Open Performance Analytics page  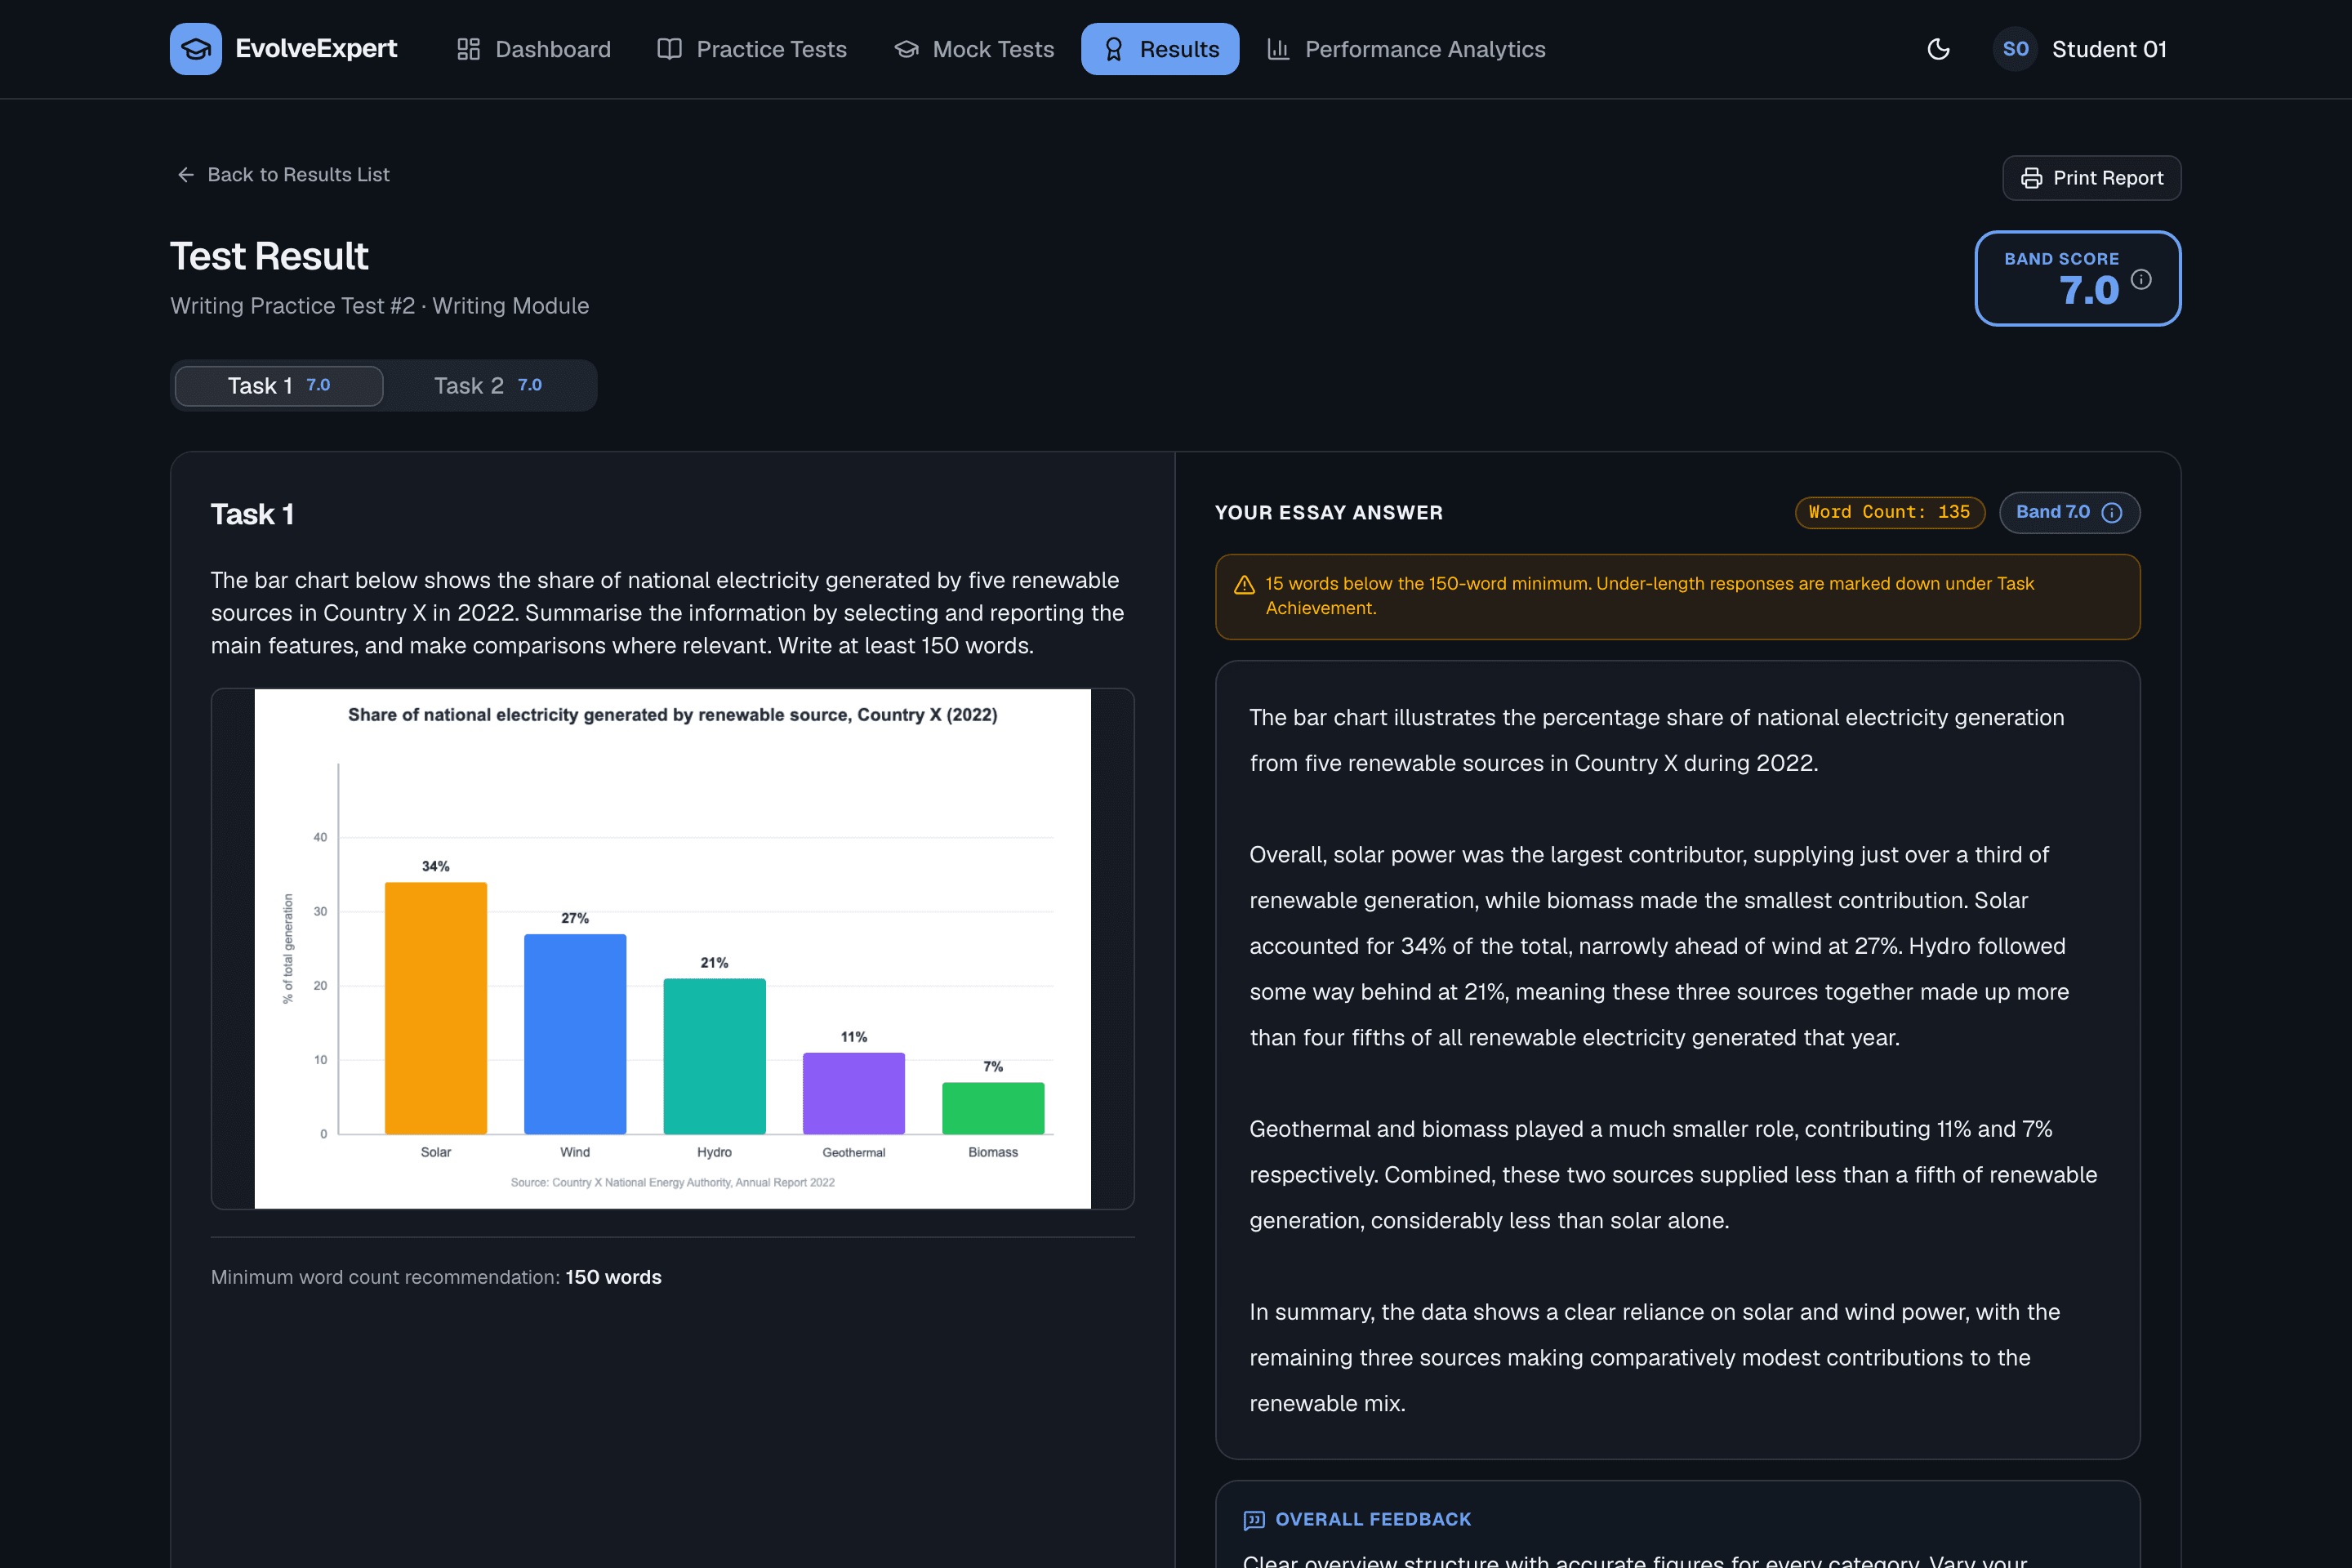point(1406,49)
